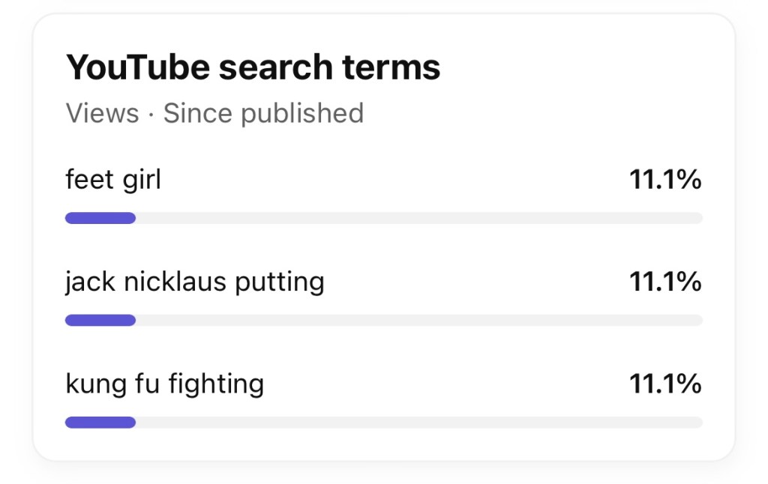Click the 11.1% value for kung fu fighting
The image size is (768, 484).
(x=665, y=384)
